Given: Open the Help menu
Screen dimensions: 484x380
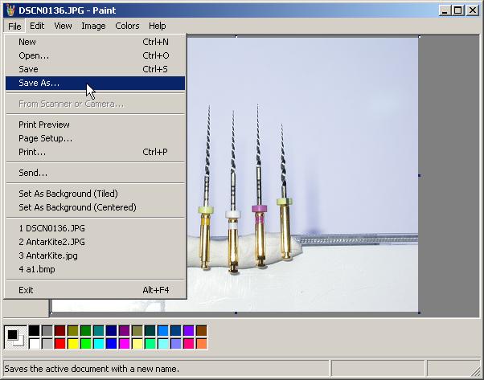Looking at the screenshot, I should [157, 26].
